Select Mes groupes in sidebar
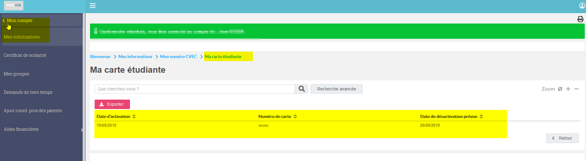Screen dimensions: 586x161 click(x=16, y=74)
